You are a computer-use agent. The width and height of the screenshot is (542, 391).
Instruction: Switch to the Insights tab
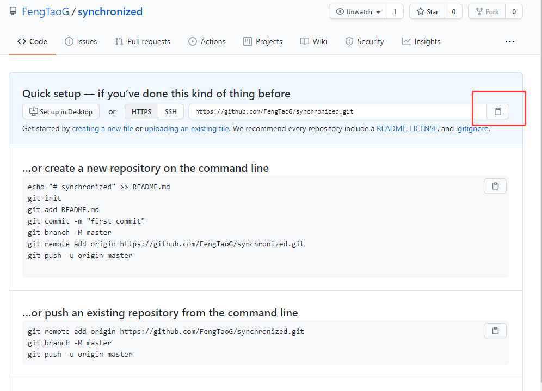click(x=421, y=41)
